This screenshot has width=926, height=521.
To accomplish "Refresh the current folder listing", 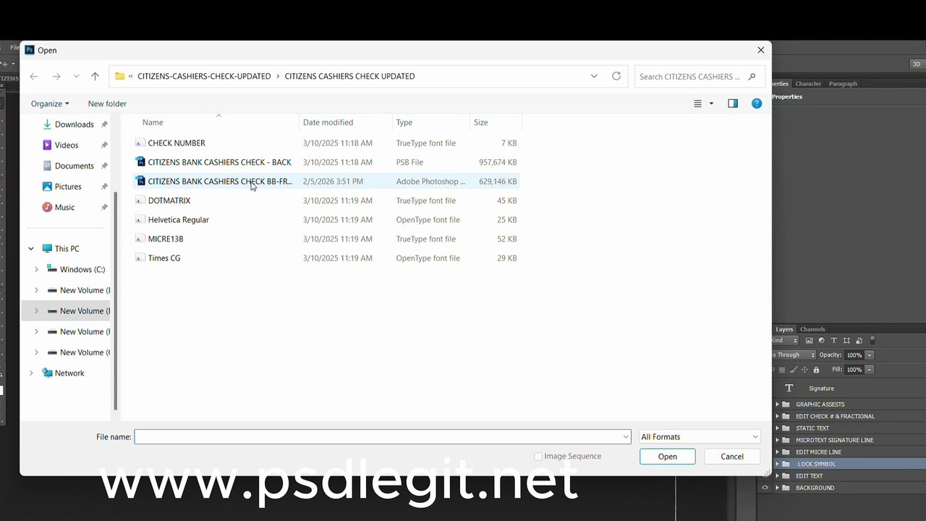I will [x=616, y=76].
